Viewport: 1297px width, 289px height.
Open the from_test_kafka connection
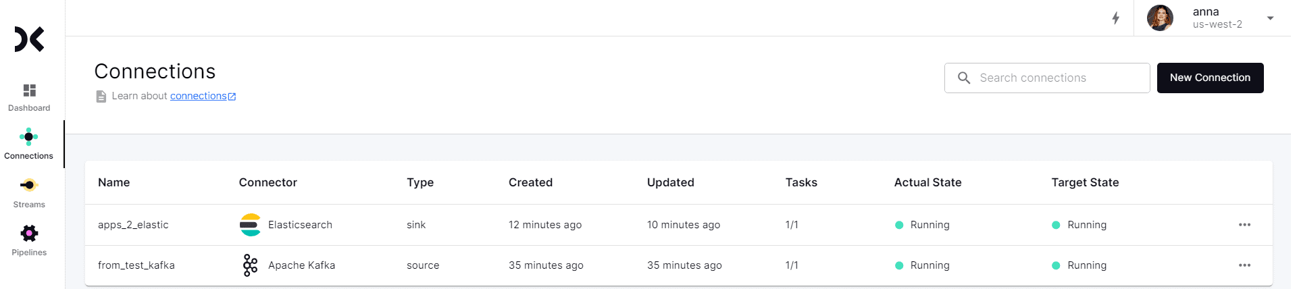[136, 265]
